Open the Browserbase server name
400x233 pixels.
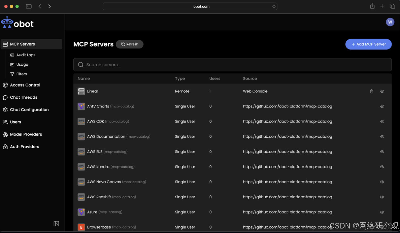(99, 227)
